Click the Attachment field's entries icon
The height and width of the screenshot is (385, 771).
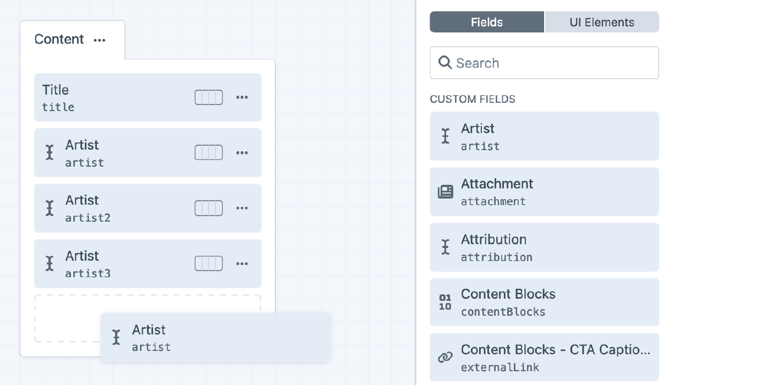pyautogui.click(x=446, y=191)
